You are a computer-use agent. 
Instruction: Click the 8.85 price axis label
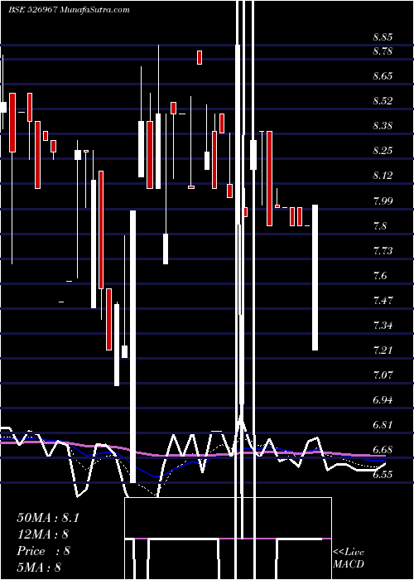[x=383, y=37]
